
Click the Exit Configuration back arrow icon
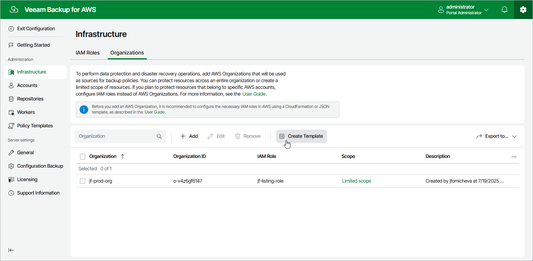(11, 29)
